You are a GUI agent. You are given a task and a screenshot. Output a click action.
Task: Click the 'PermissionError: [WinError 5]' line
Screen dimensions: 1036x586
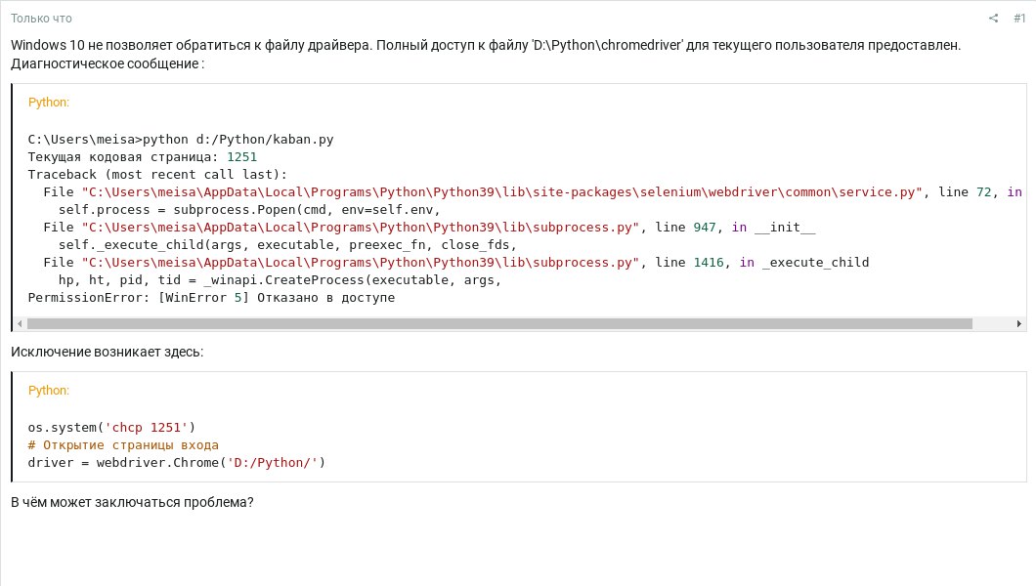point(211,298)
